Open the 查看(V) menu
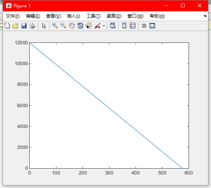The width and height of the screenshot is (211, 188). [x=53, y=16]
